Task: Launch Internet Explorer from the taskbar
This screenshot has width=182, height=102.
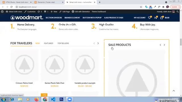Action: tap(12, 99)
